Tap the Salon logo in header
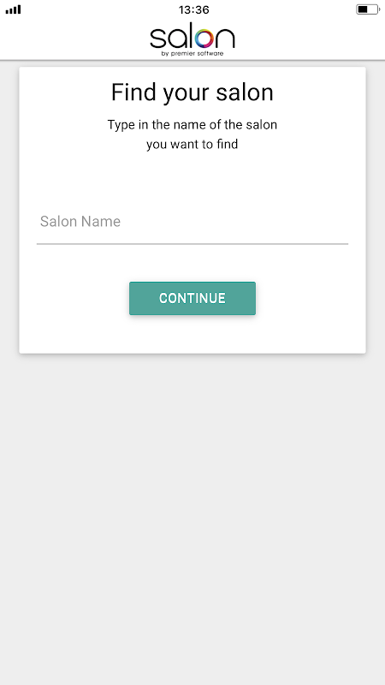 (192, 39)
